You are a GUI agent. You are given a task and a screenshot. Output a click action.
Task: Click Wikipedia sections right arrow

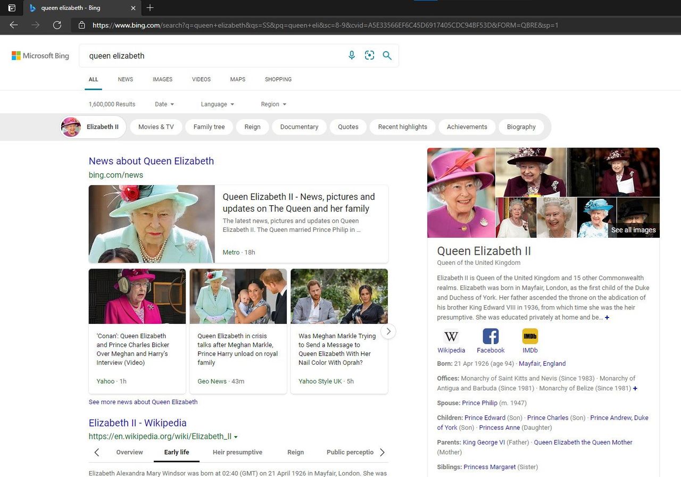[x=382, y=453]
